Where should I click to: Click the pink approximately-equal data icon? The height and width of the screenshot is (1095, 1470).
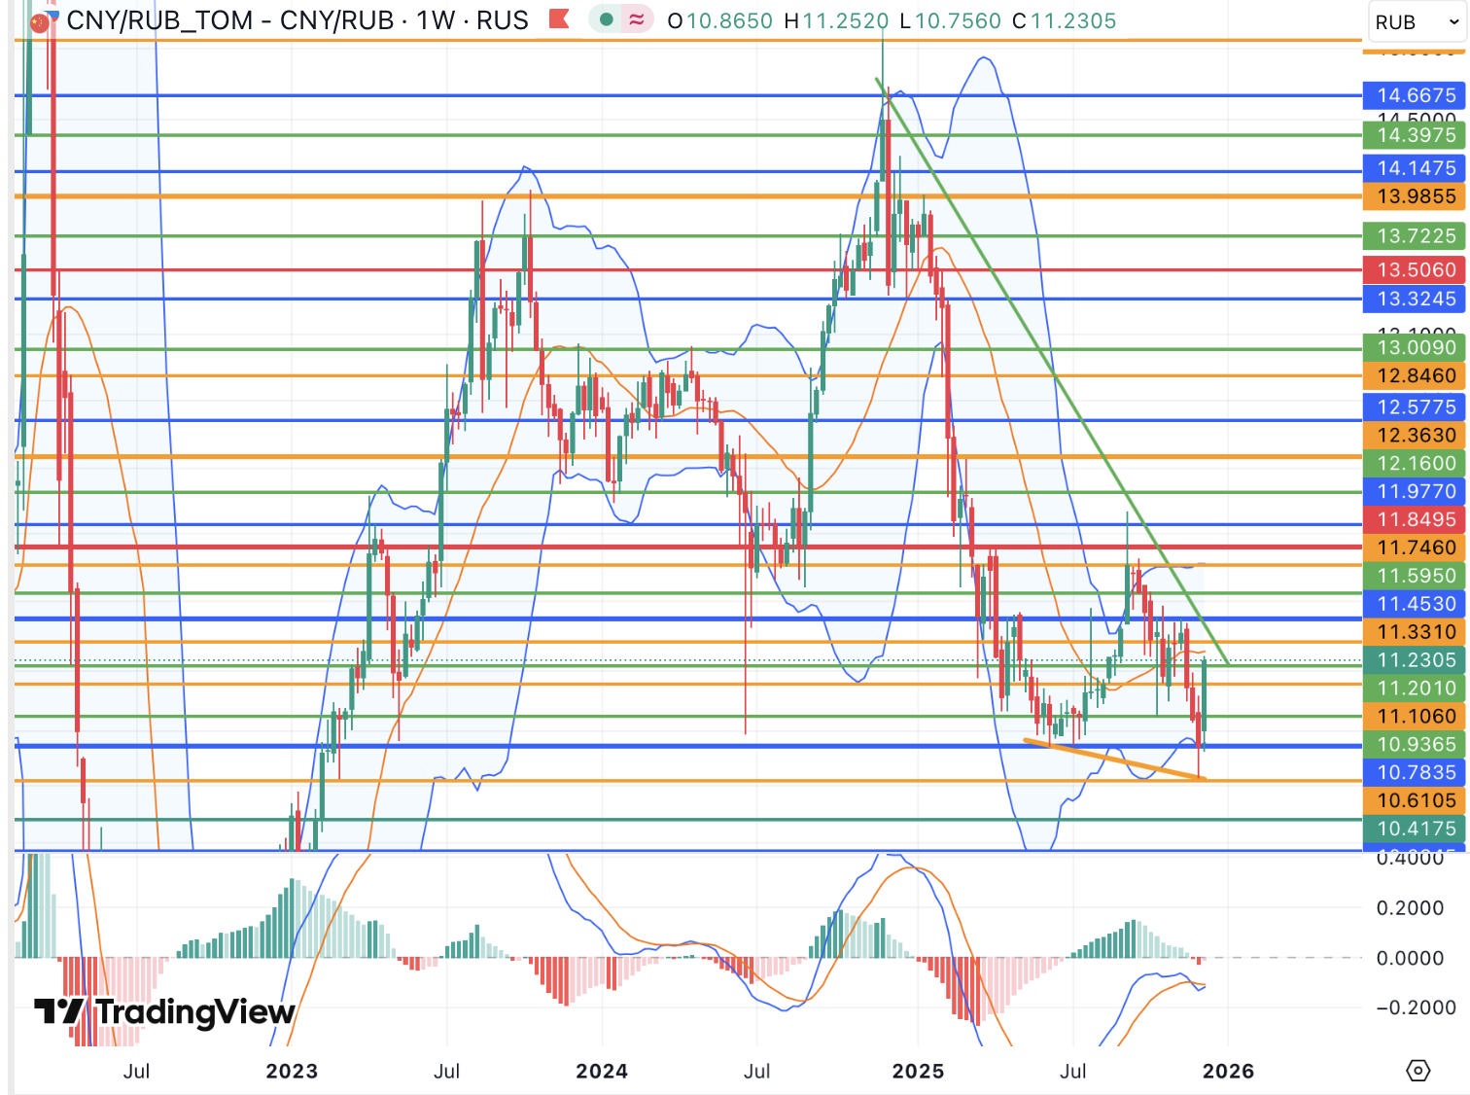click(637, 19)
